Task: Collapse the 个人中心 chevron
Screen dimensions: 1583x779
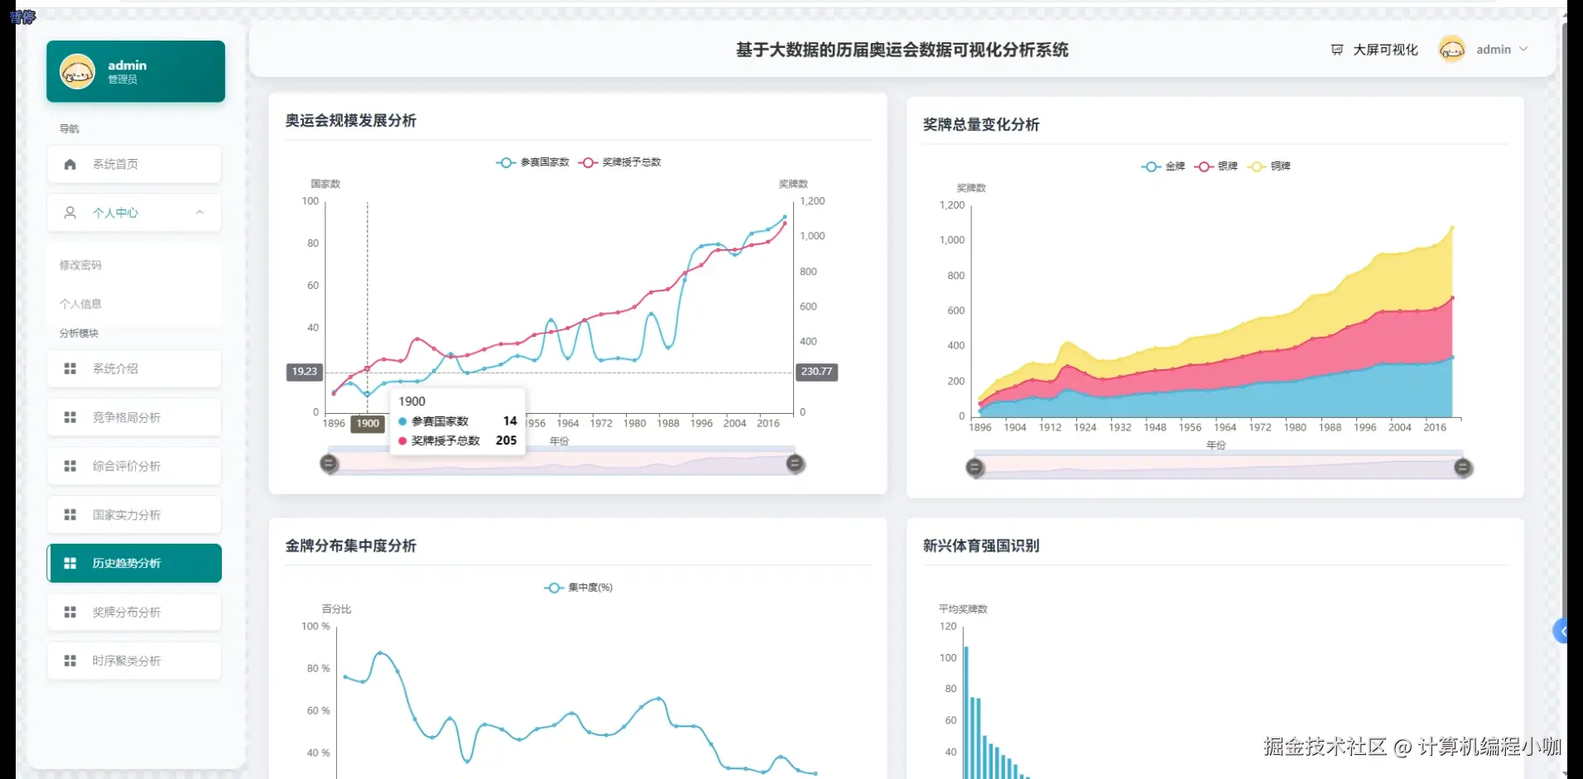Action: coord(200,213)
